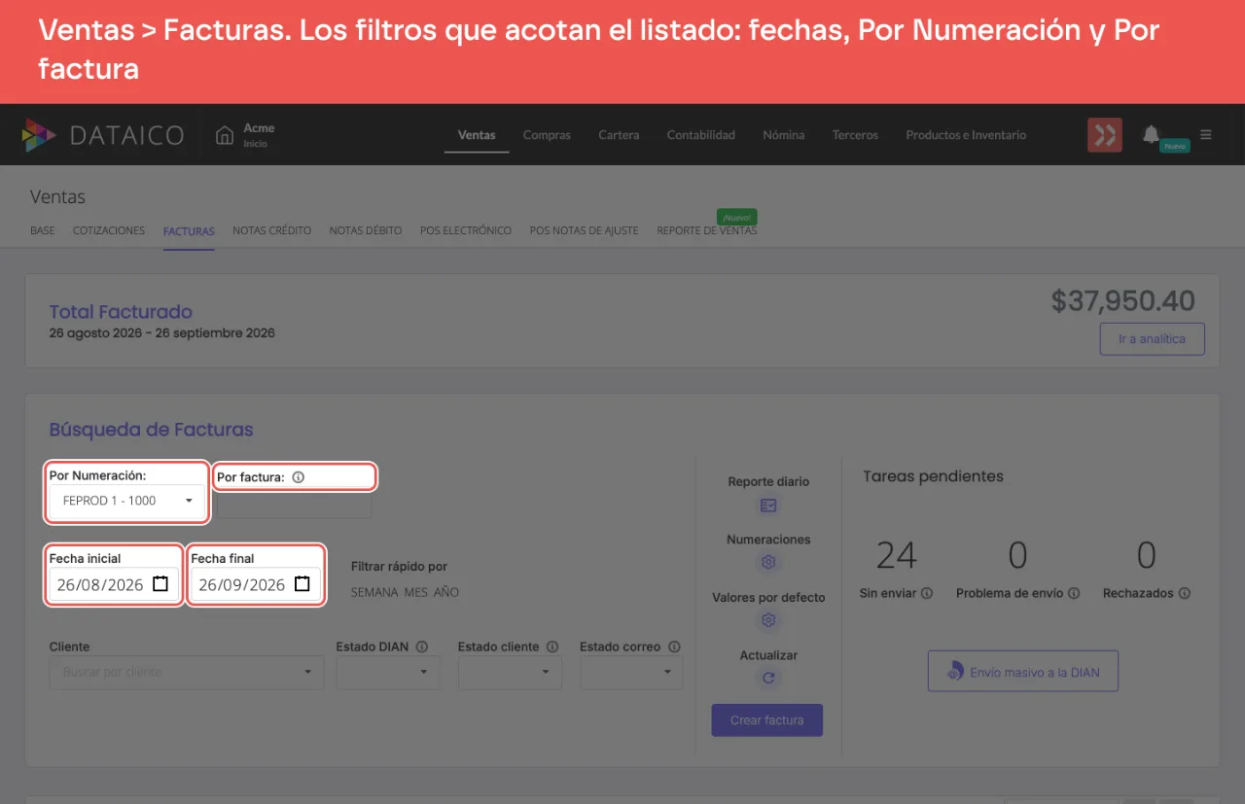Open the Cartera menu
Screen dimensions: 1245x804
(x=619, y=135)
